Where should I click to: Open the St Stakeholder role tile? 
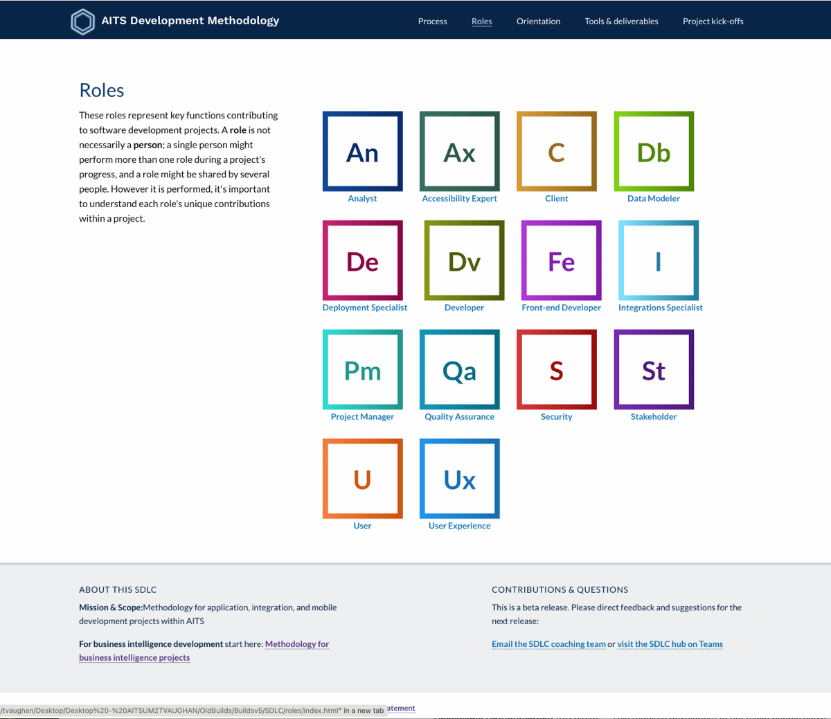[654, 369]
